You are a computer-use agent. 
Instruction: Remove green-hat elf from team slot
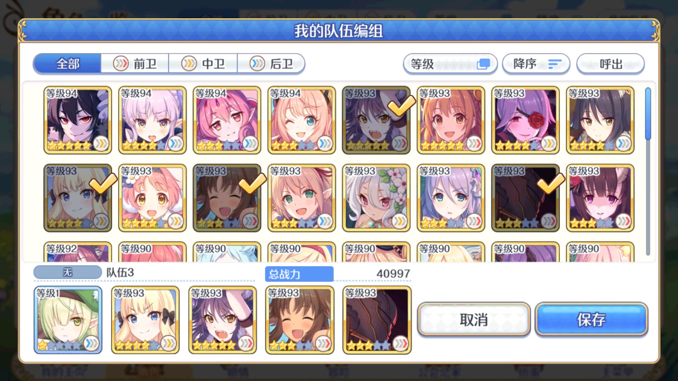click(x=68, y=320)
